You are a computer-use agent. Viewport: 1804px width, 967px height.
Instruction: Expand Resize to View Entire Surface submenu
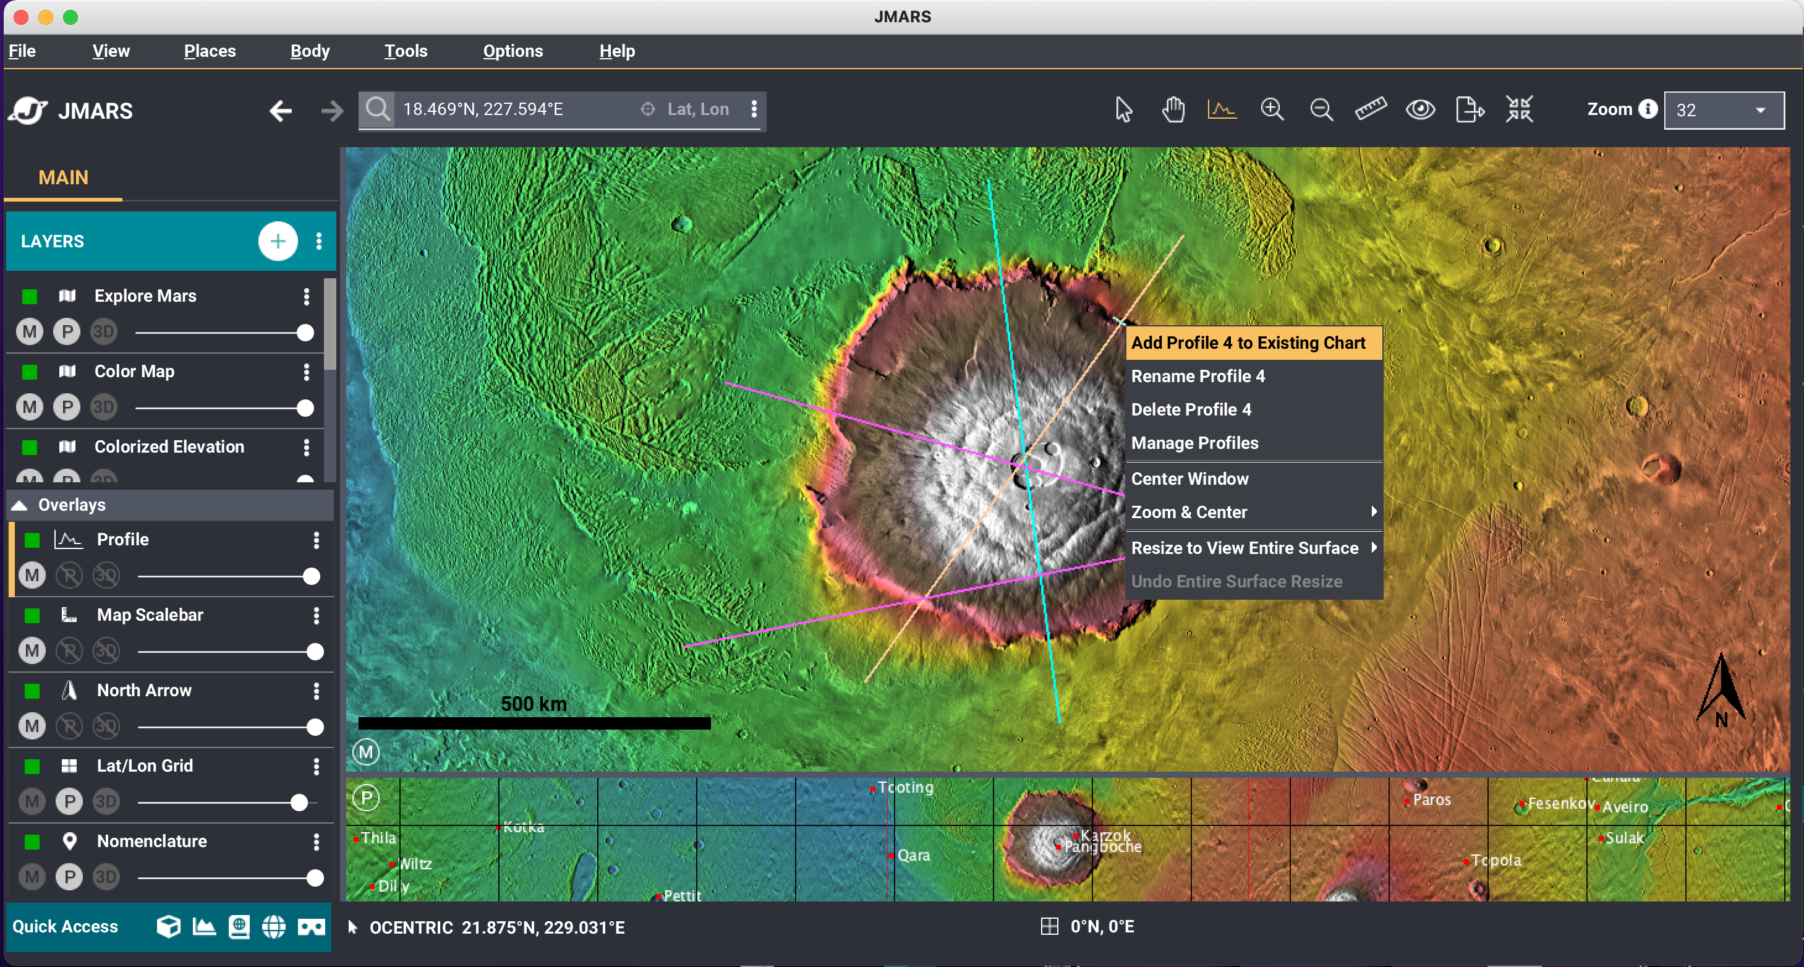1254,548
